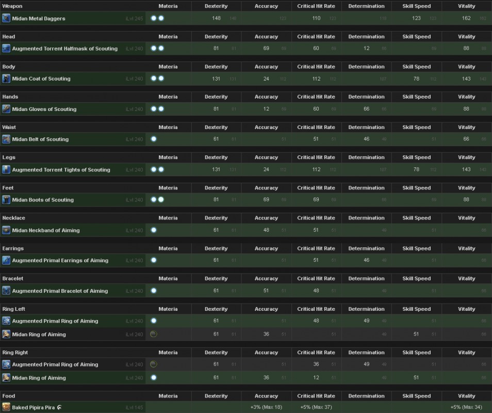492x413 pixels.
Task: Toggle the materia slot on Midan Belt of Scouting
Action: 154,139
